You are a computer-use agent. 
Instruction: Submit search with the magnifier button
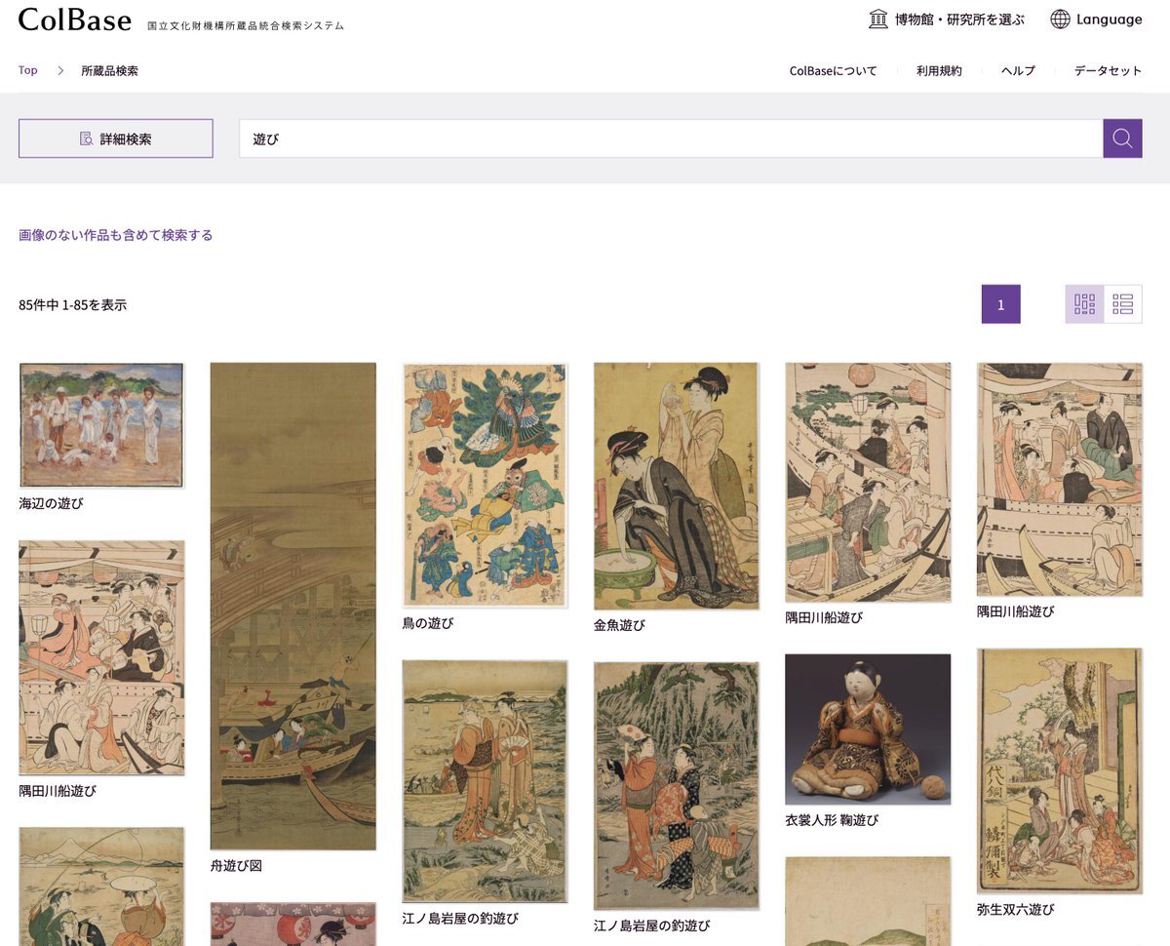(1122, 138)
